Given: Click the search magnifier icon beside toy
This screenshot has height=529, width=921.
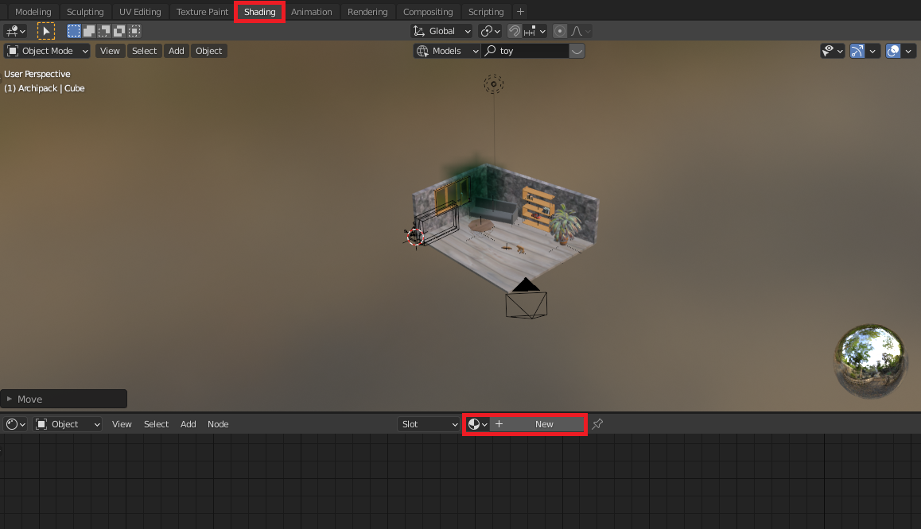Looking at the screenshot, I should pyautogui.click(x=491, y=51).
